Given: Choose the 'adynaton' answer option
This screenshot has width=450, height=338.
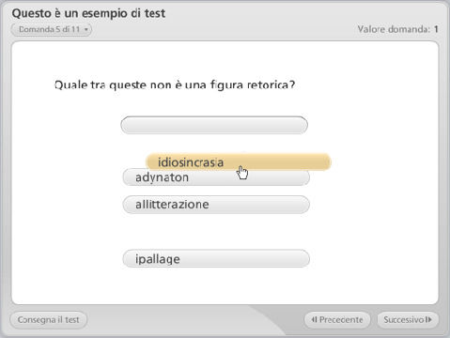Looking at the screenshot, I should pyautogui.click(x=216, y=178).
